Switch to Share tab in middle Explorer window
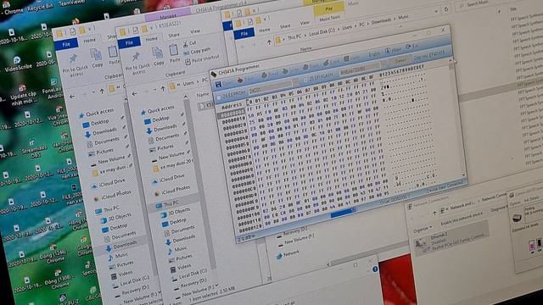 click(x=174, y=35)
